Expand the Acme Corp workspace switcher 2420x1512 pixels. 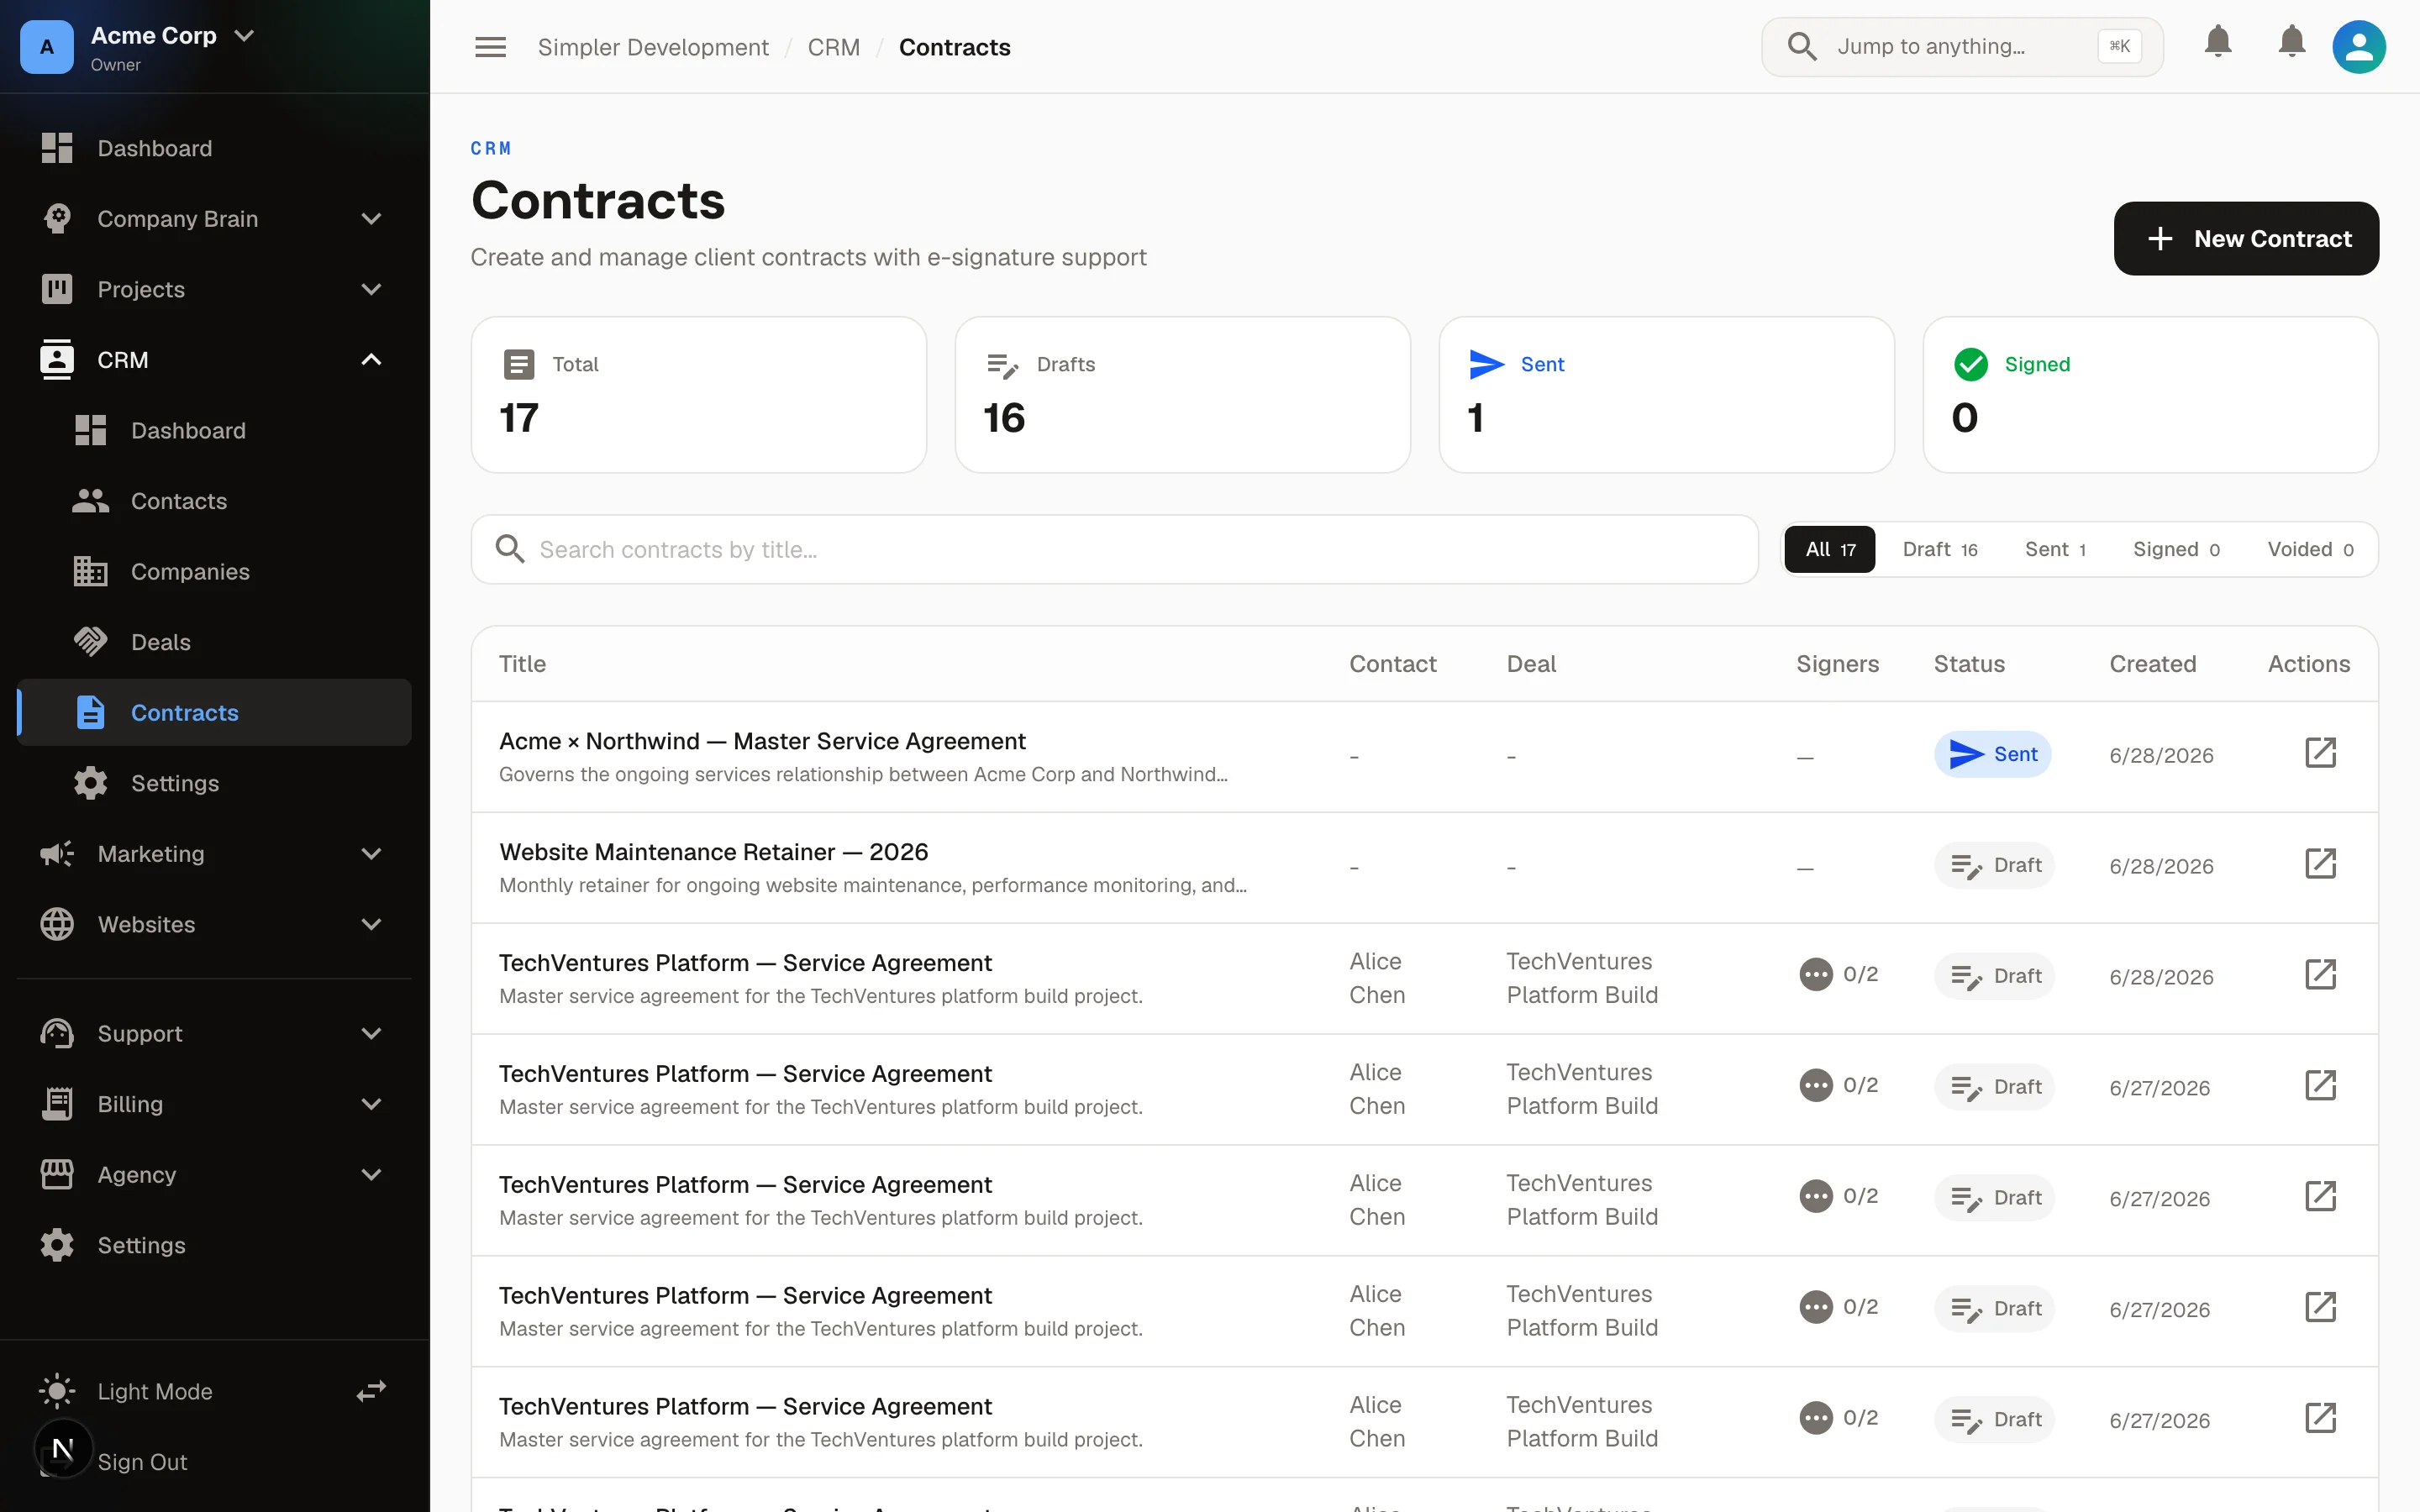[244, 36]
